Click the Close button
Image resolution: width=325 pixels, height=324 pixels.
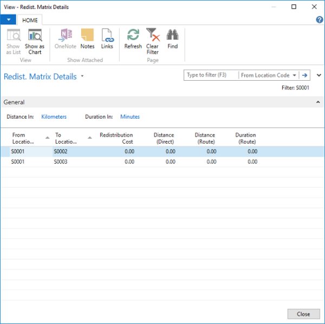point(303,314)
